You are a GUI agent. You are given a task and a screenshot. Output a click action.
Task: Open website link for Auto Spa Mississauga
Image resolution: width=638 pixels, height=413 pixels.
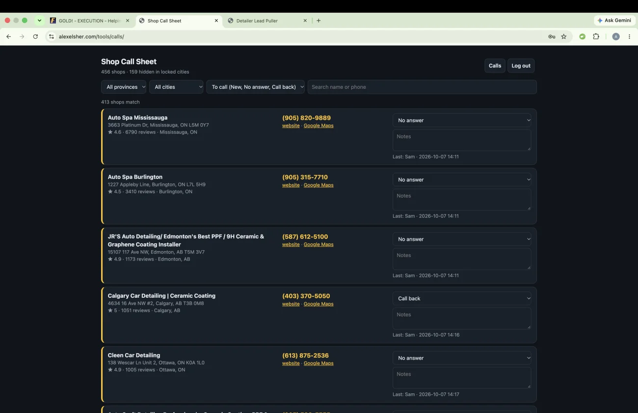point(291,126)
